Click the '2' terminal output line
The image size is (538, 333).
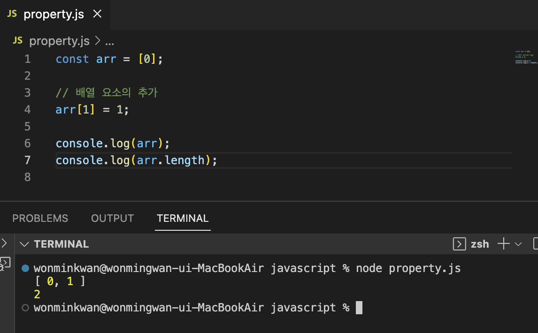pyautogui.click(x=37, y=294)
